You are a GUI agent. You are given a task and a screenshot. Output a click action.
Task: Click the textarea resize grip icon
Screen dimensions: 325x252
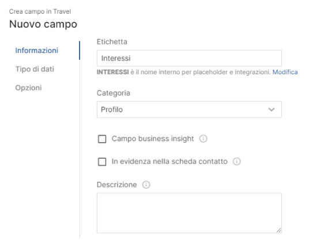[278, 230]
